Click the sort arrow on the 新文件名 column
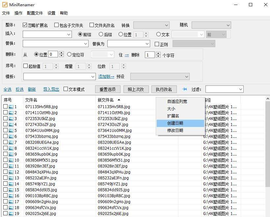This screenshot has width=270, height=217. coord(119,100)
